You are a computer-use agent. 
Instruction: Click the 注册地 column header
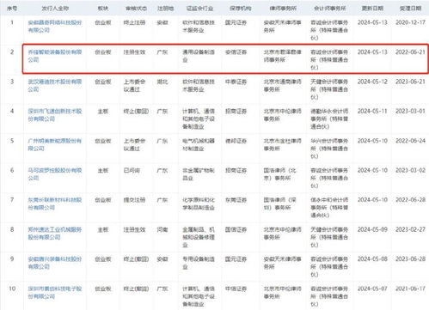[x=165, y=9]
